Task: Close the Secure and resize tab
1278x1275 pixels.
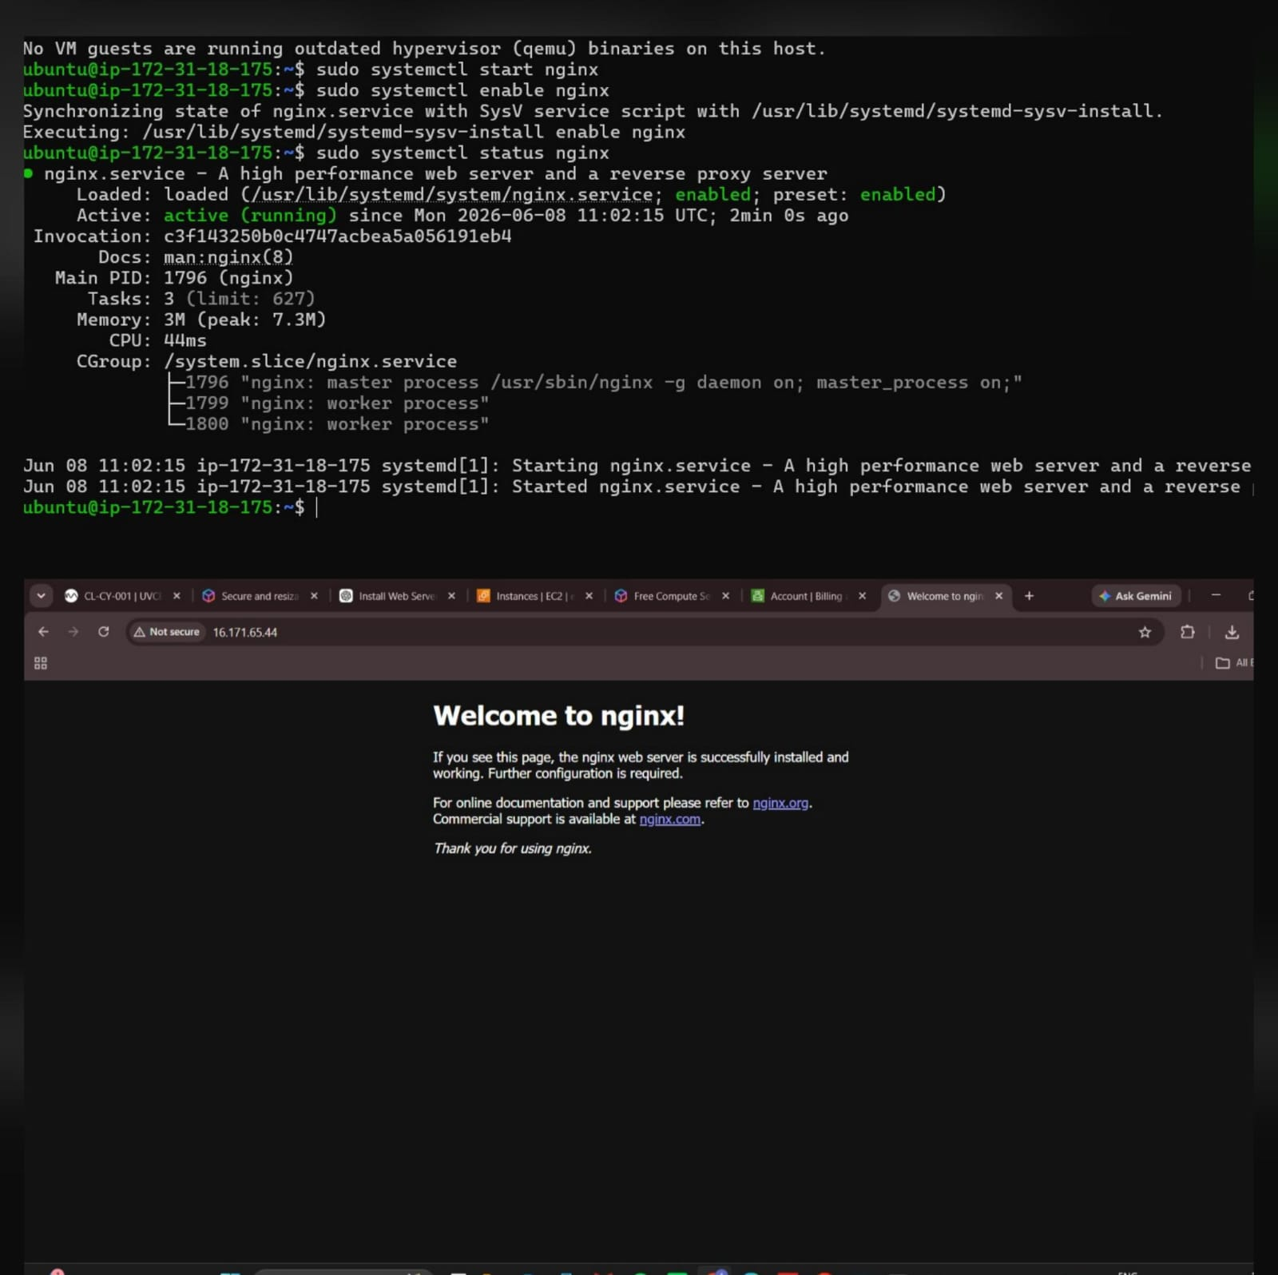Action: click(x=314, y=596)
